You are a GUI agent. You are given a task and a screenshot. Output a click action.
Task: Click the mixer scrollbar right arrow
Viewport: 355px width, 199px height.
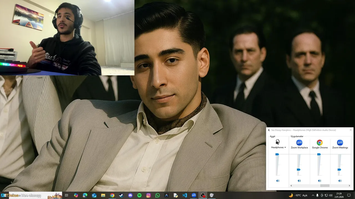[x=349, y=186]
